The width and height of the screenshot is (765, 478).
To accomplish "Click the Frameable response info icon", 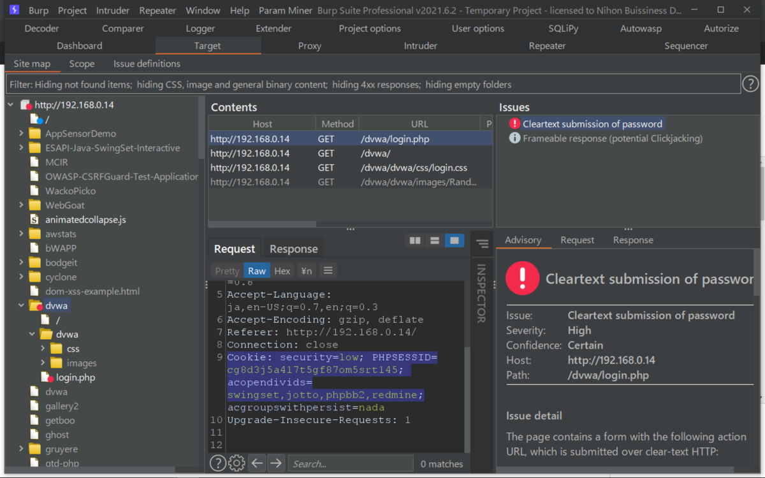I will [x=515, y=138].
